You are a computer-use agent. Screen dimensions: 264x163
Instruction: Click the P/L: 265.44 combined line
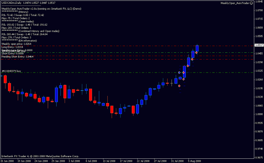24,34
